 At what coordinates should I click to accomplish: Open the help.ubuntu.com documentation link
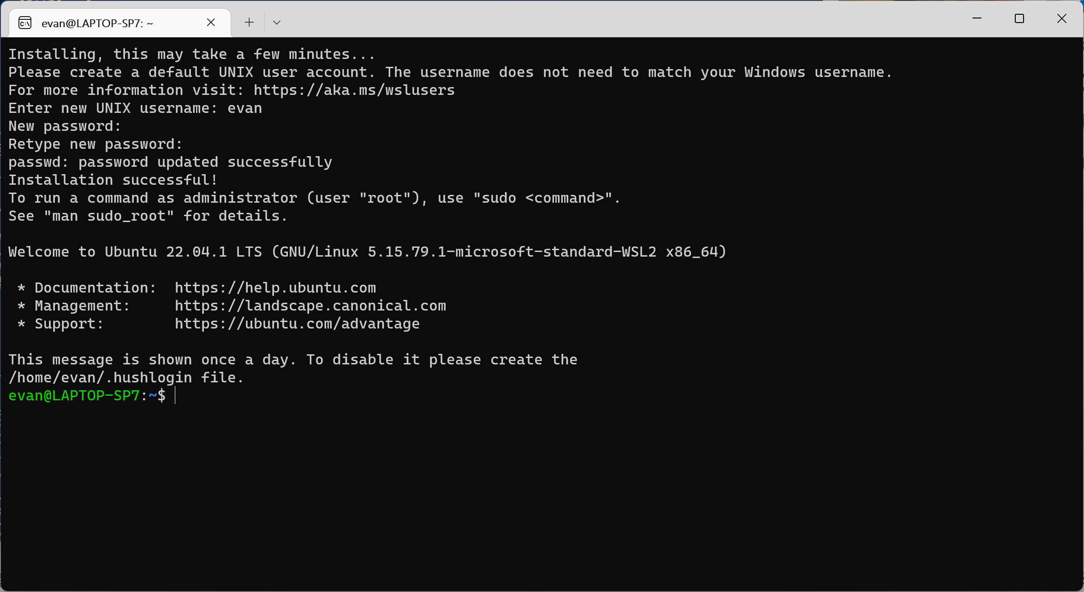tap(275, 287)
